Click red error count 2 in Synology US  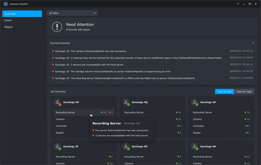click(x=111, y=112)
